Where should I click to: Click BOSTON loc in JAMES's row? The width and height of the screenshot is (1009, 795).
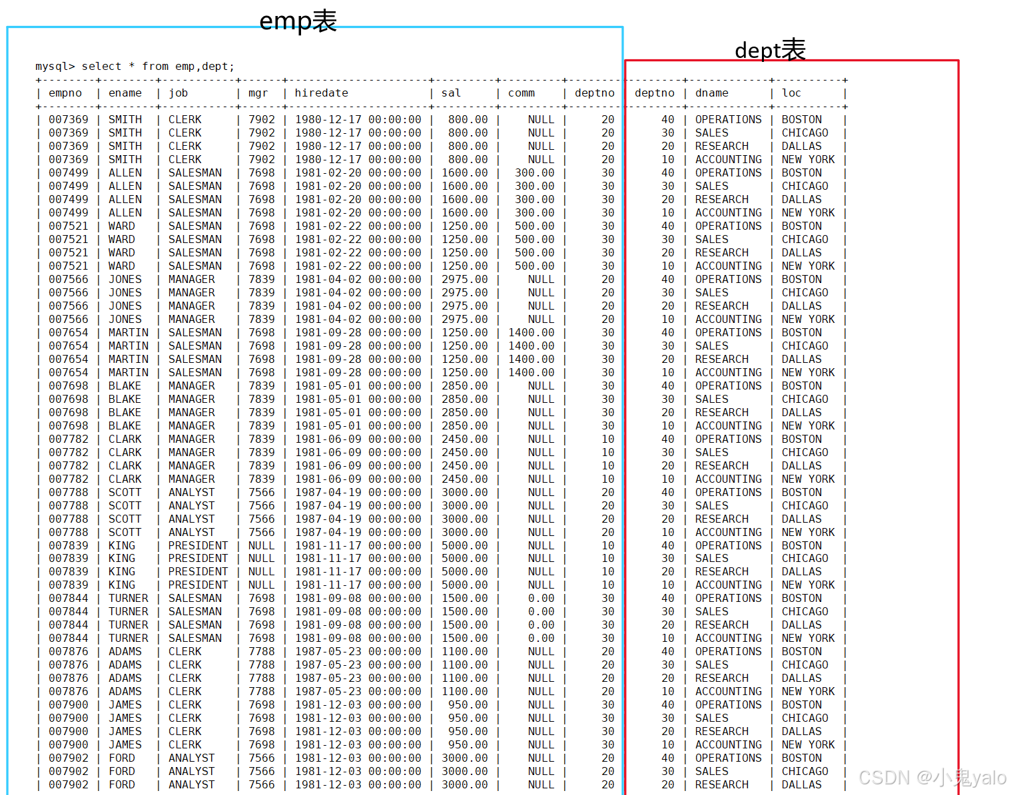[802, 705]
